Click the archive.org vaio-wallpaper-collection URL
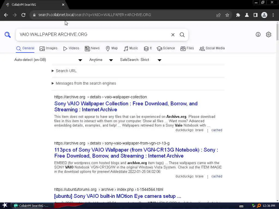 click(101, 97)
